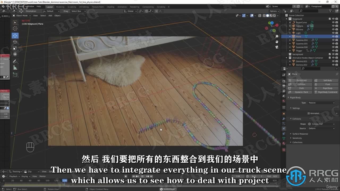Image resolution: width=340 pixels, height=191 pixels.
Task: Switch to Modeling workspace tab
Action: 60,7
